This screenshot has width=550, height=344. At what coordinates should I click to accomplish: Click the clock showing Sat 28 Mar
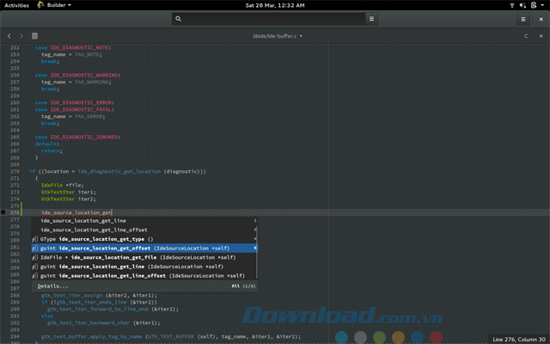[x=274, y=5]
